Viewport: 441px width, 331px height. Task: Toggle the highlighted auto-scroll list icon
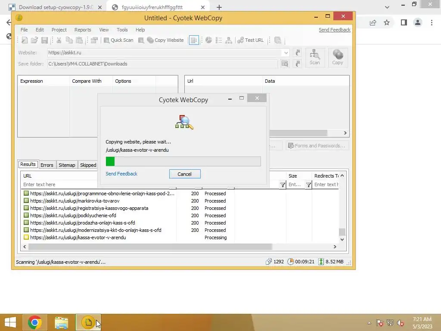coord(194,40)
